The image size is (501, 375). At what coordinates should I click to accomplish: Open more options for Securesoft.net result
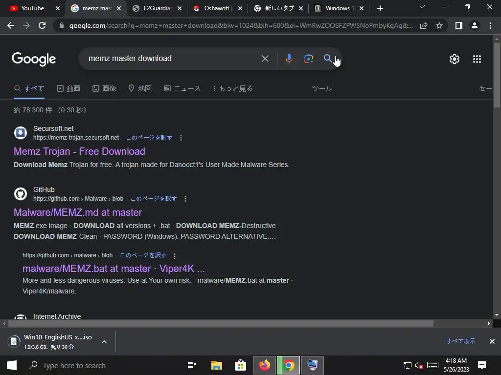coord(181,138)
